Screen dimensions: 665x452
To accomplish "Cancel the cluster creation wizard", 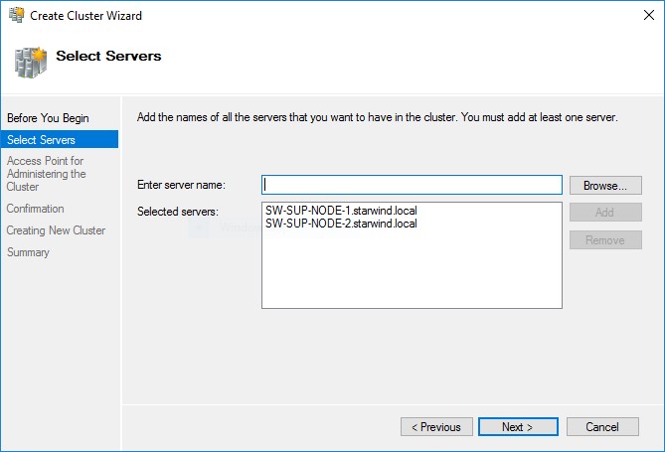I will 602,427.
